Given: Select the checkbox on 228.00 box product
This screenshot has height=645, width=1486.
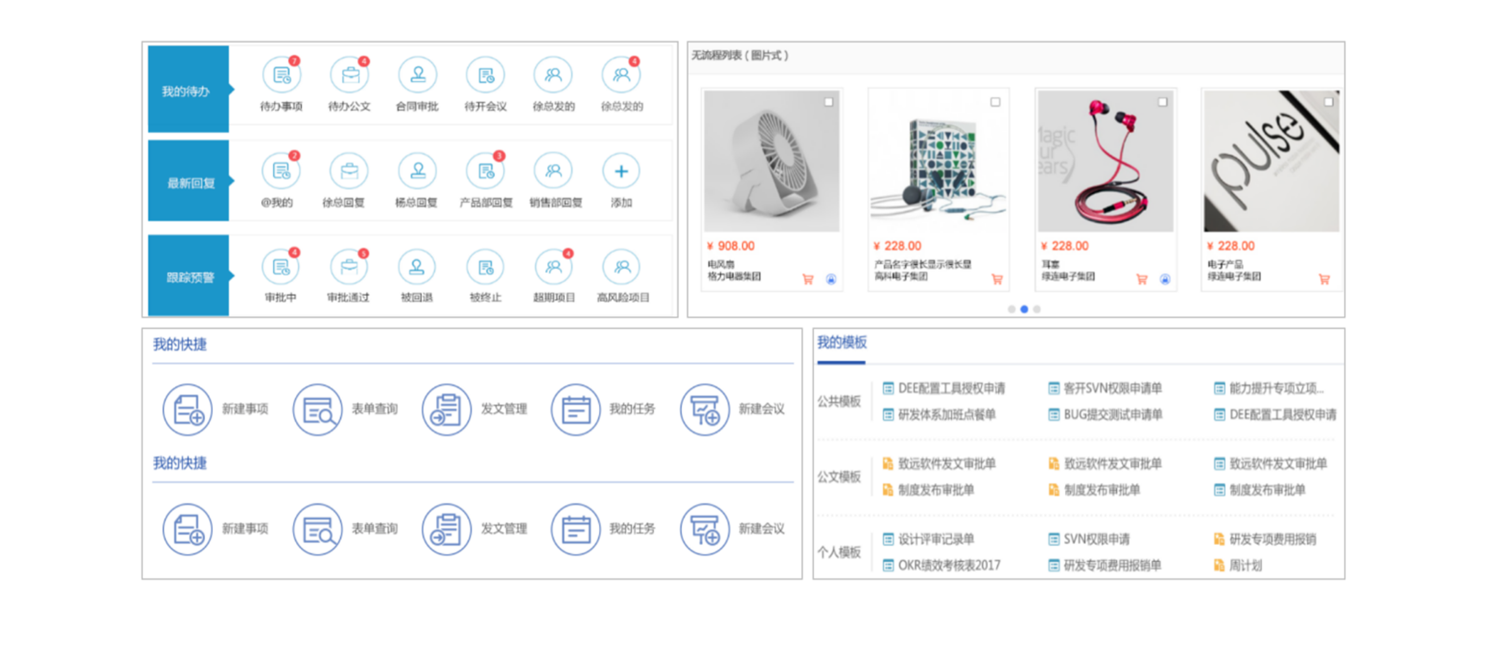Looking at the screenshot, I should pos(995,102).
